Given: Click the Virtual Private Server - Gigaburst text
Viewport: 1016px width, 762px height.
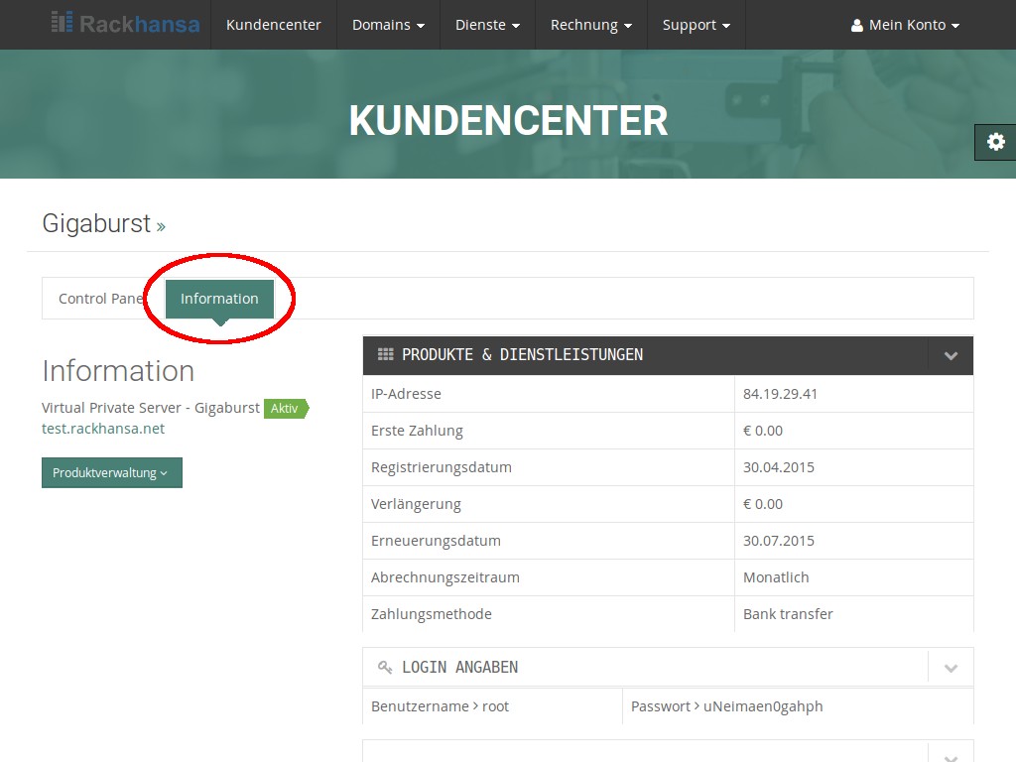Looking at the screenshot, I should [151, 408].
